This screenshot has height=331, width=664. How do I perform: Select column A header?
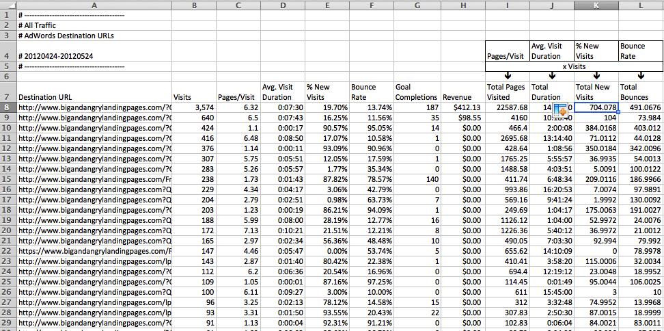[94, 5]
